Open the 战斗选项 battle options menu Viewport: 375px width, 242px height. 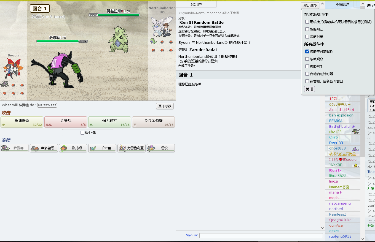pyautogui.click(x=310, y=6)
